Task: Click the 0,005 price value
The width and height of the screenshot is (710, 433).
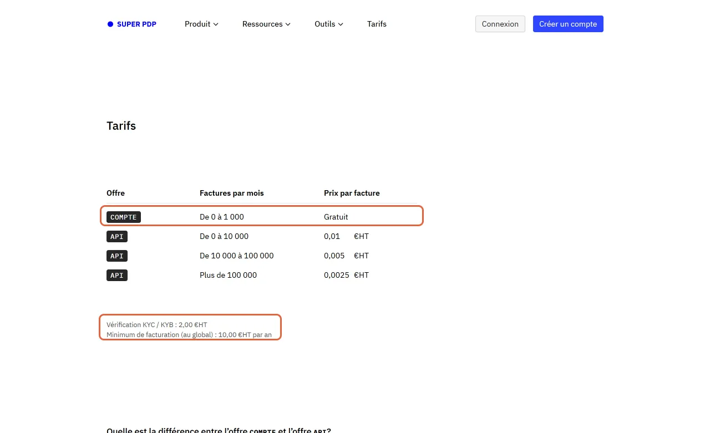Action: click(334, 256)
